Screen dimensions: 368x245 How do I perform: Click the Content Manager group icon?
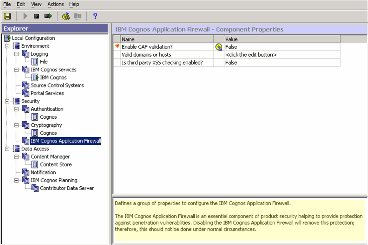tap(26, 156)
